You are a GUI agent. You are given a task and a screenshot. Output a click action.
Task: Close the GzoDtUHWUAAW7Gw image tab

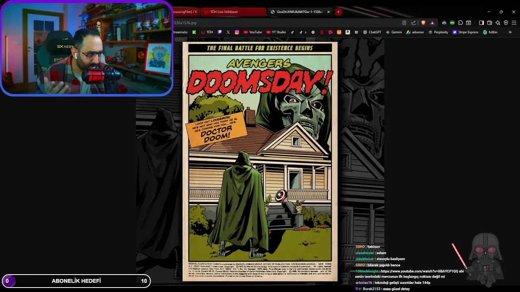pos(328,12)
